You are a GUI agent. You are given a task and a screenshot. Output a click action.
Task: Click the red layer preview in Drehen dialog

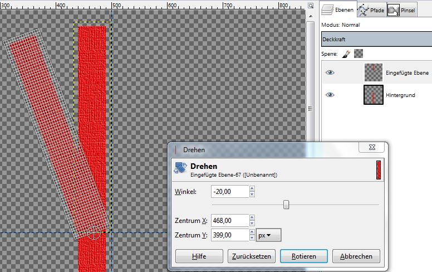click(x=379, y=169)
